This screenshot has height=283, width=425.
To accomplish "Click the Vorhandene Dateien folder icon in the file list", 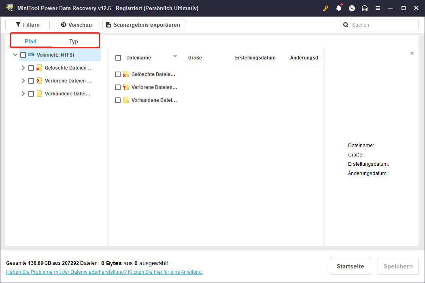I will click(x=126, y=100).
